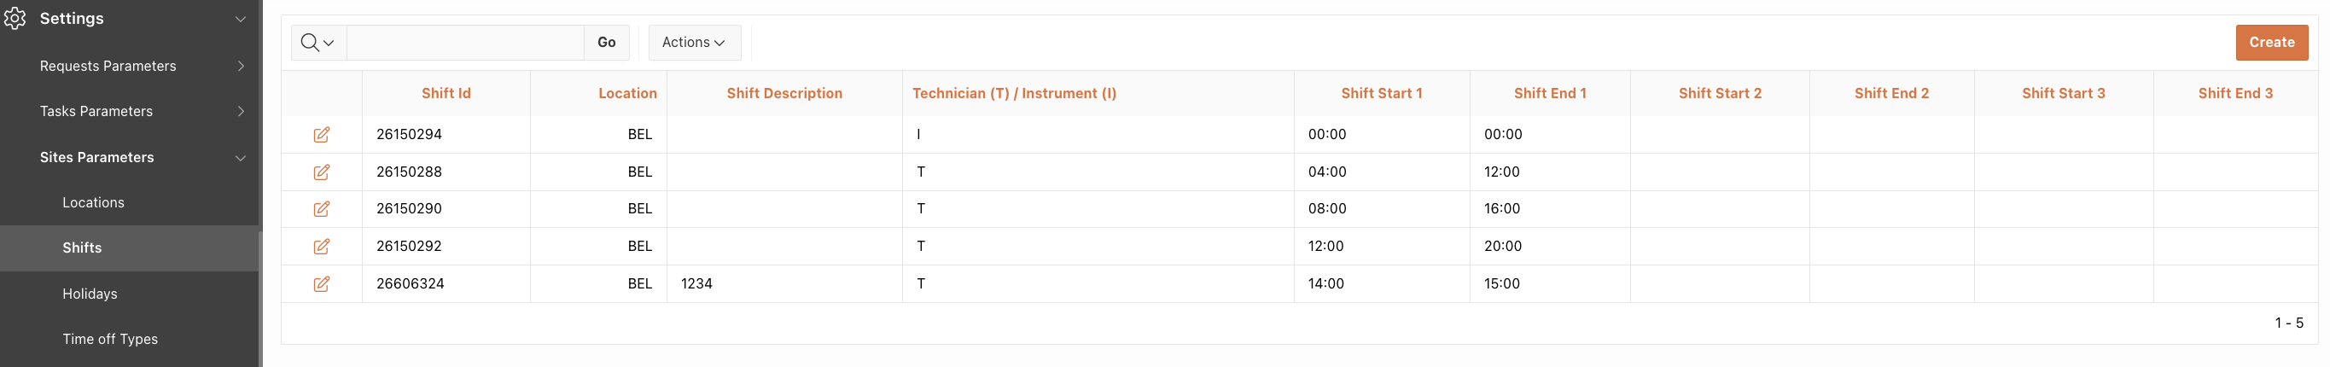Screen dimensions: 2330x367
Task: Click the Shift Start 1 column header
Action: [x=1381, y=93]
